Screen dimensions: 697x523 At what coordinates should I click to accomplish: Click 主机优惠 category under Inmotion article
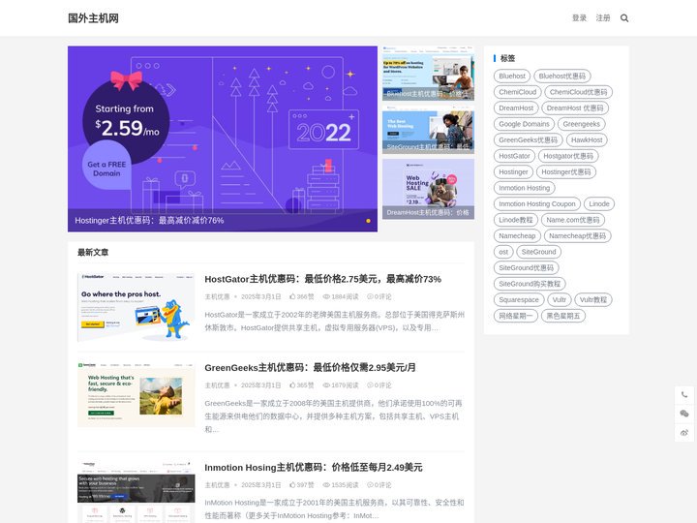click(x=217, y=485)
